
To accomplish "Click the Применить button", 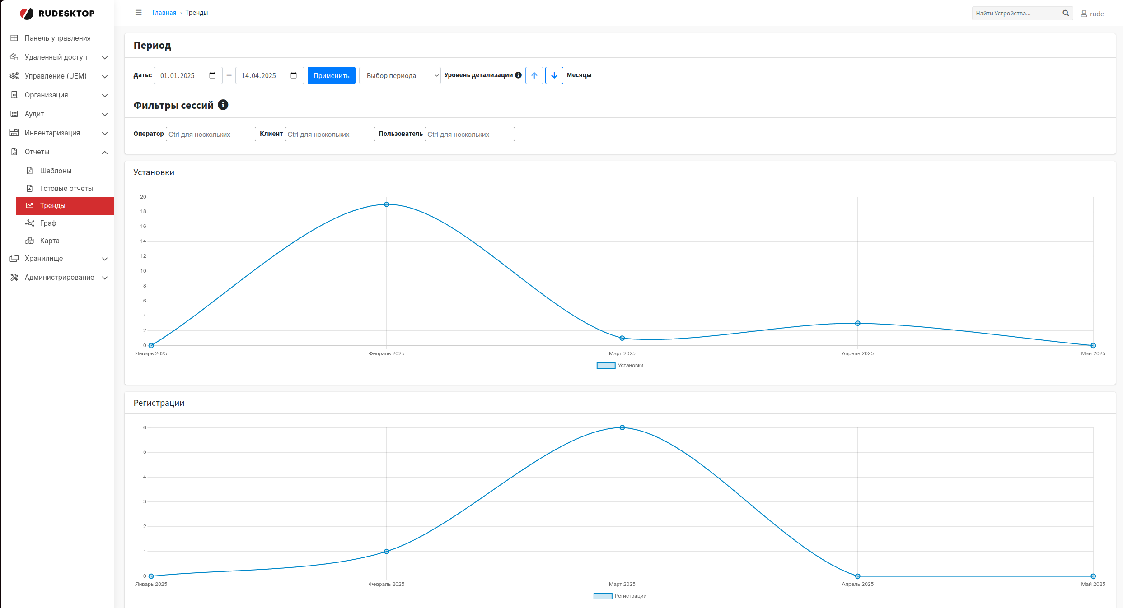I will click(x=331, y=75).
